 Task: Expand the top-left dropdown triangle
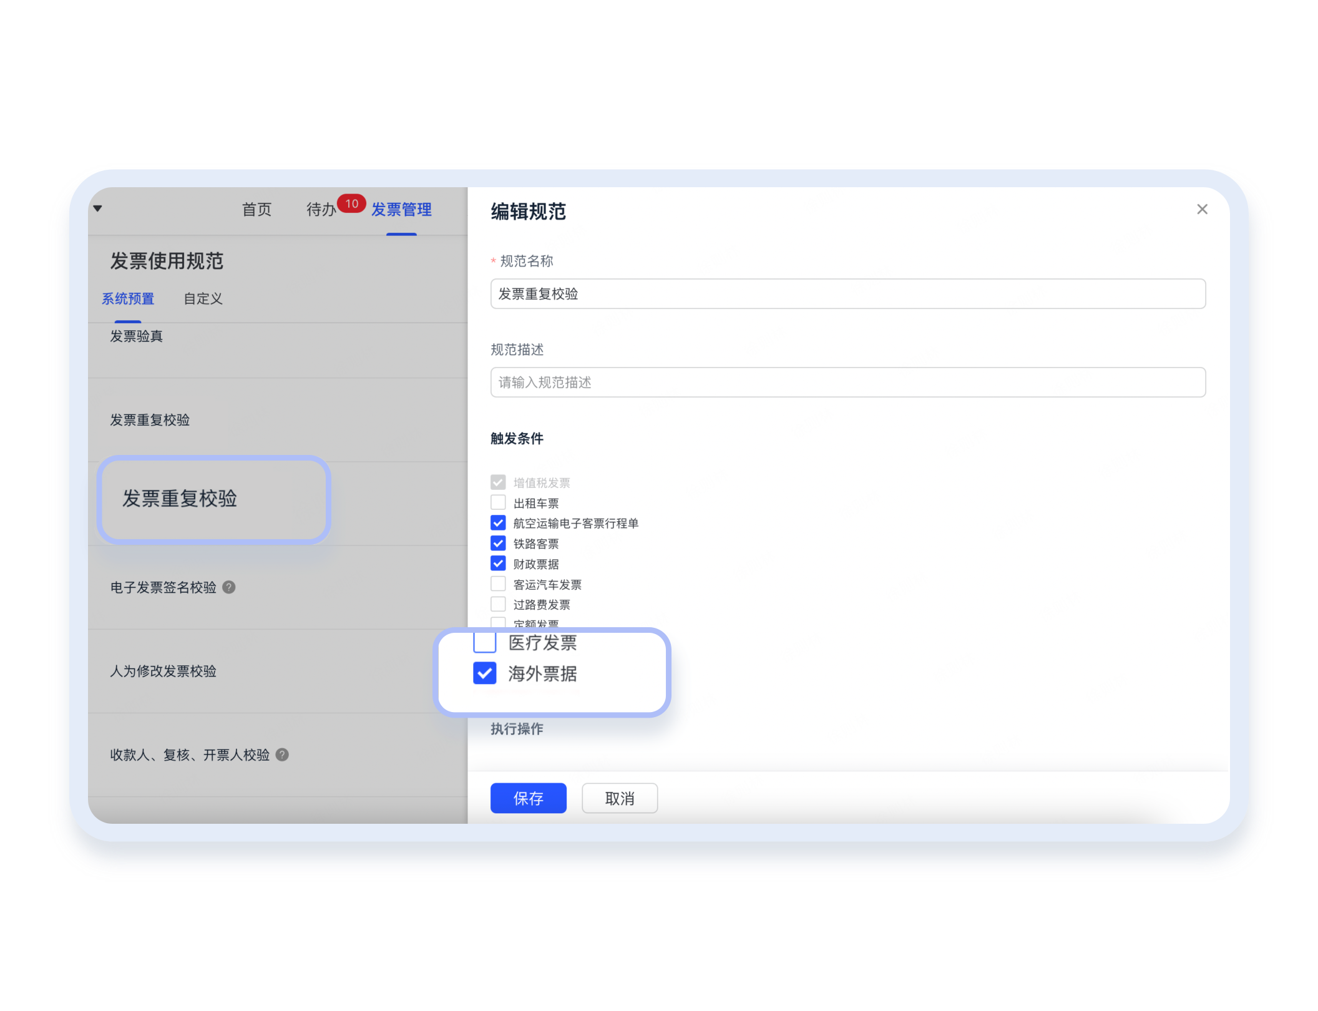click(x=98, y=208)
